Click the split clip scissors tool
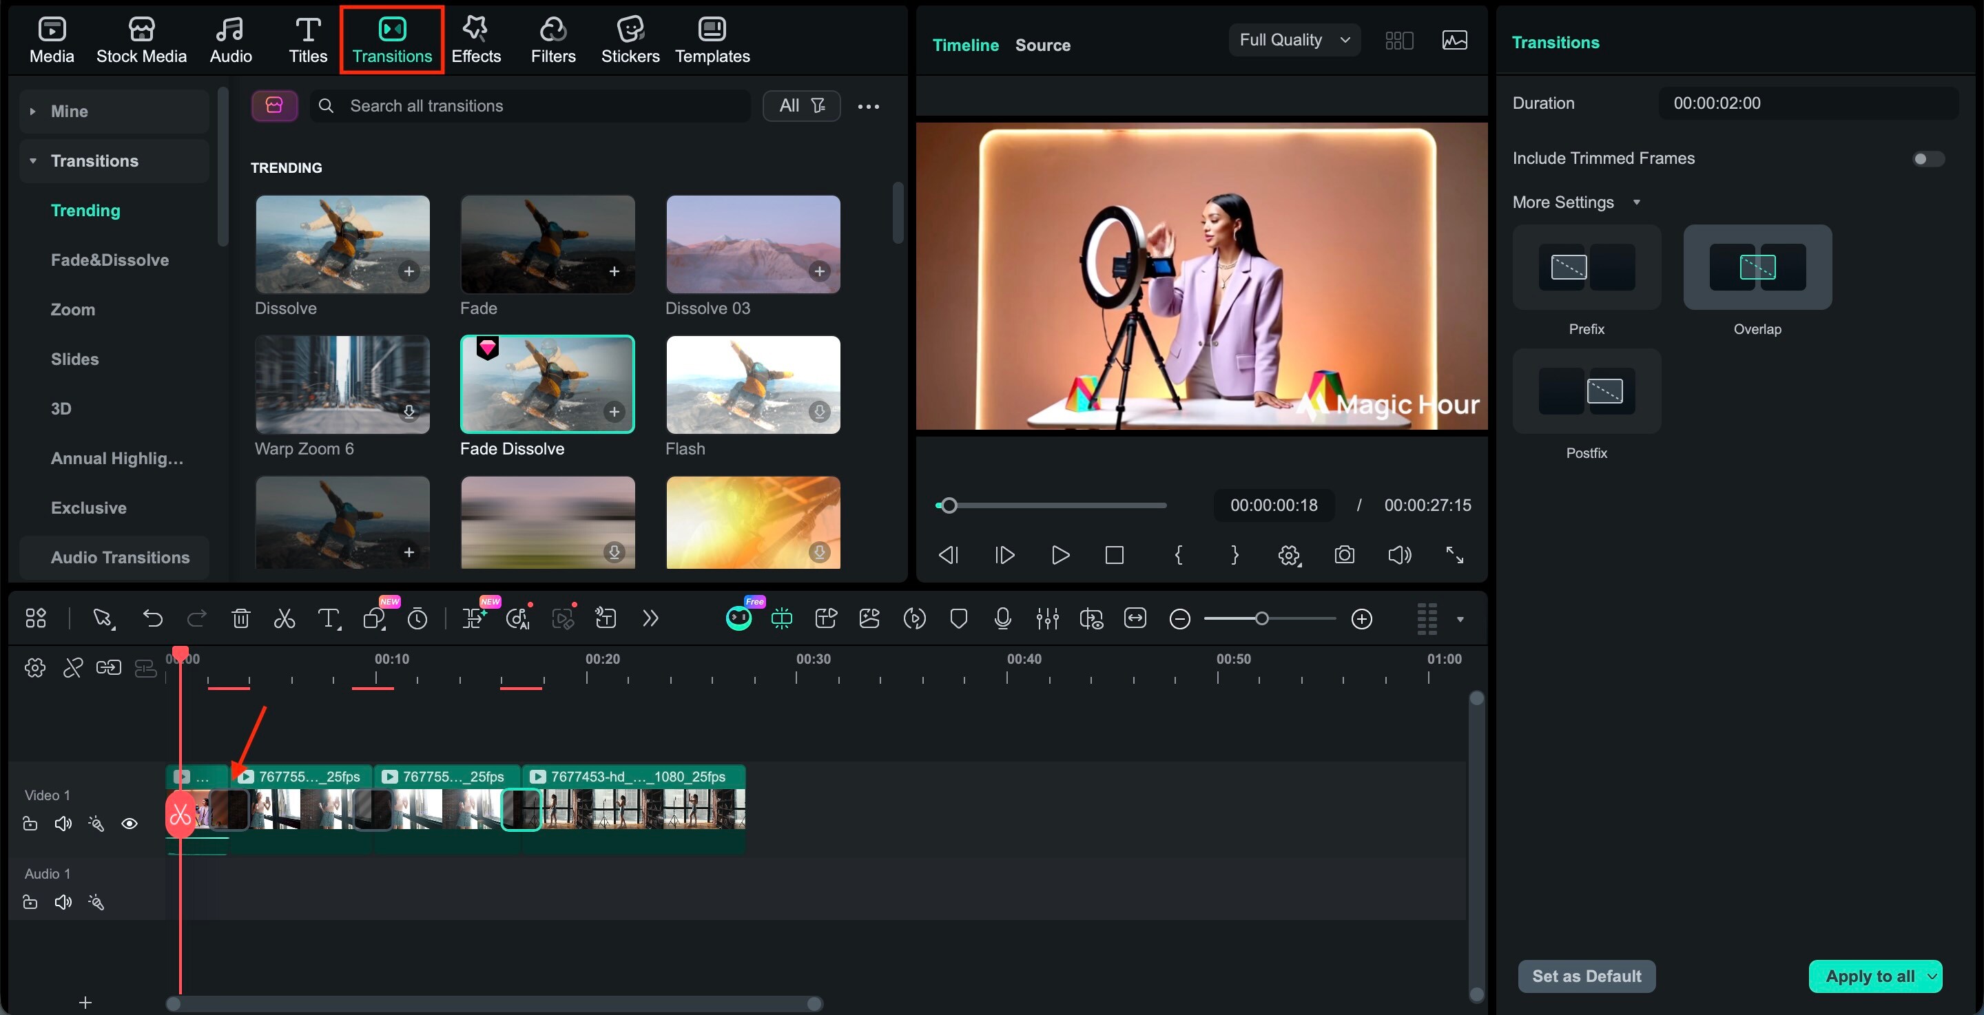The width and height of the screenshot is (1984, 1015). pyautogui.click(x=283, y=618)
